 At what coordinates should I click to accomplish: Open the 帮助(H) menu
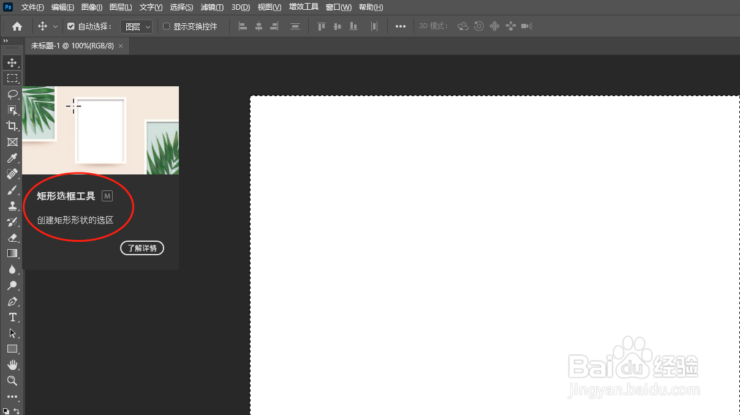(371, 7)
